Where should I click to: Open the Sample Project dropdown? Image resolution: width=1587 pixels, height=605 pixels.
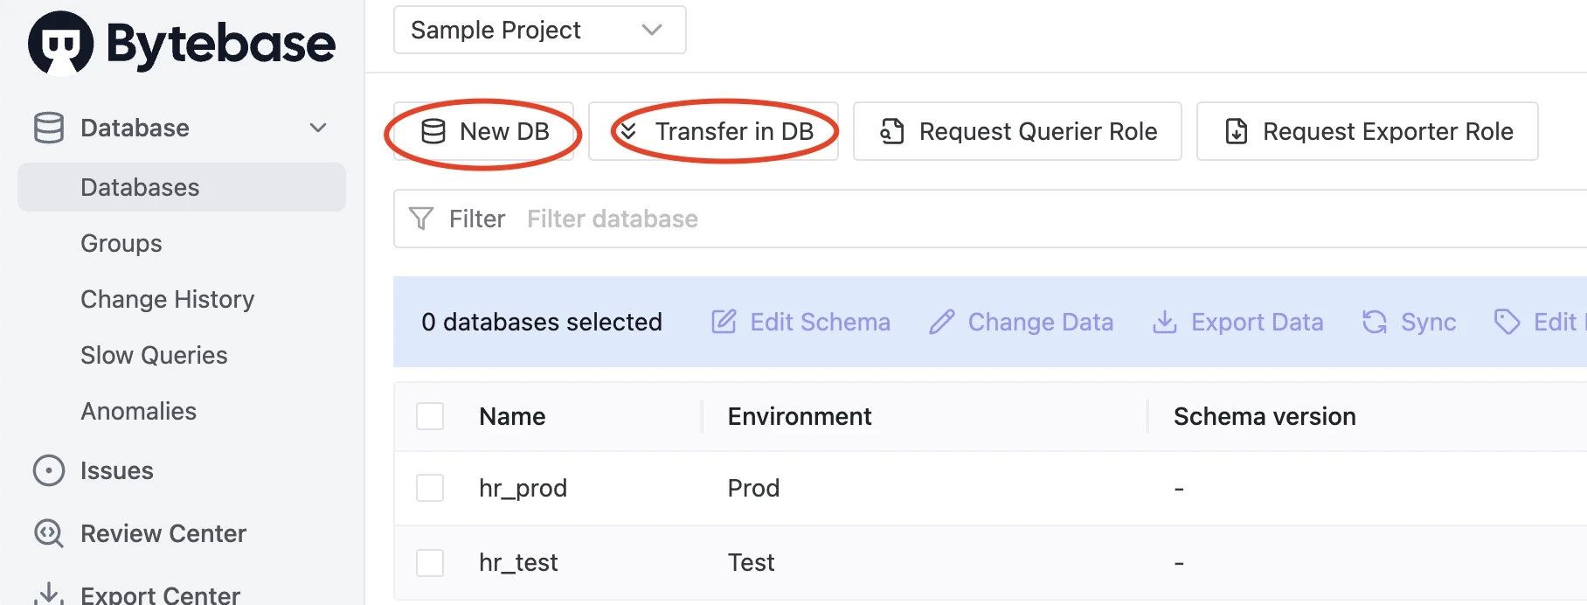tap(539, 30)
